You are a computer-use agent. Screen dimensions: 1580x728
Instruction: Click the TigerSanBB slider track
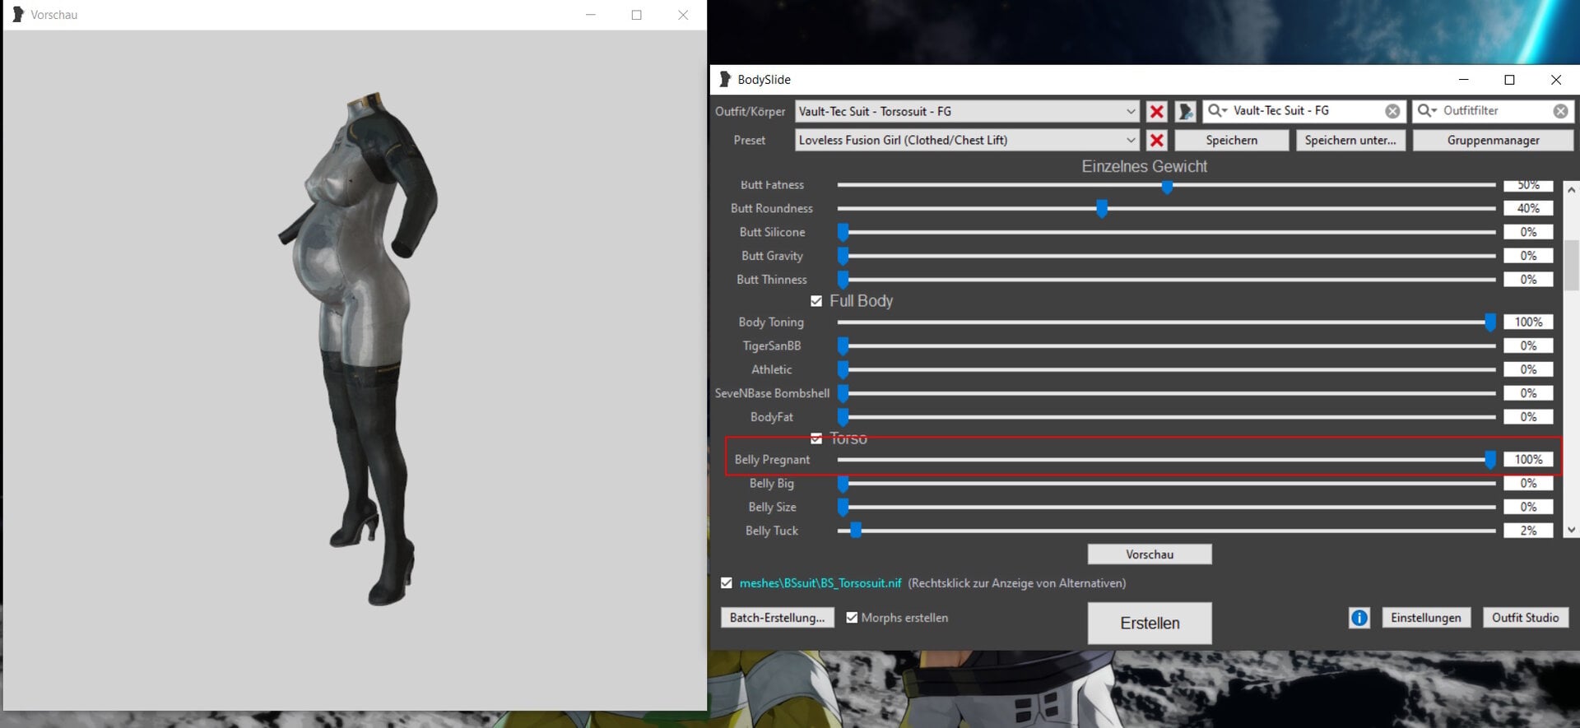pyautogui.click(x=1166, y=345)
